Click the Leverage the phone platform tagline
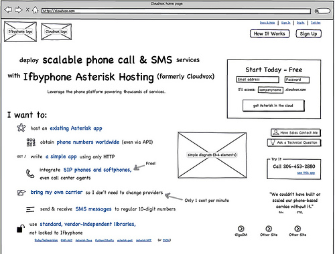 (107, 92)
